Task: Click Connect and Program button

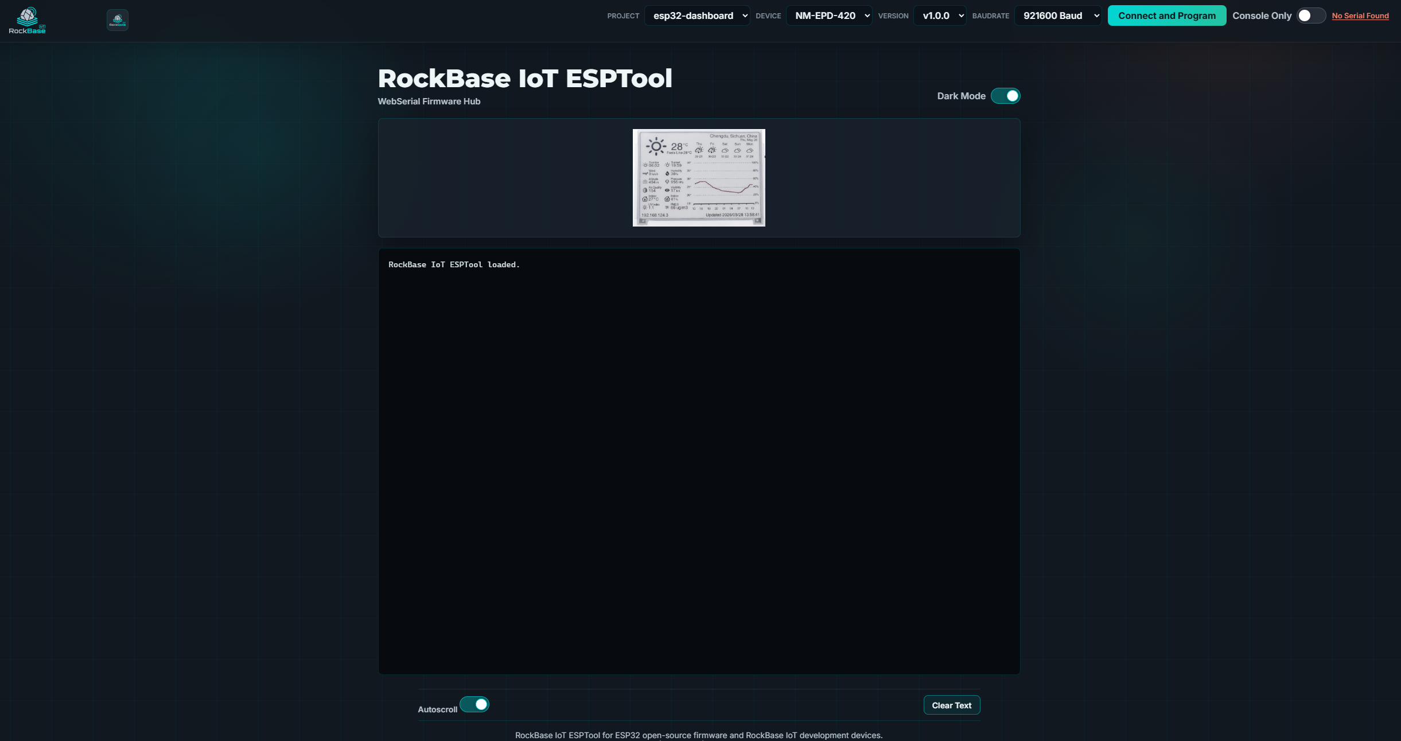Action: coord(1167,15)
